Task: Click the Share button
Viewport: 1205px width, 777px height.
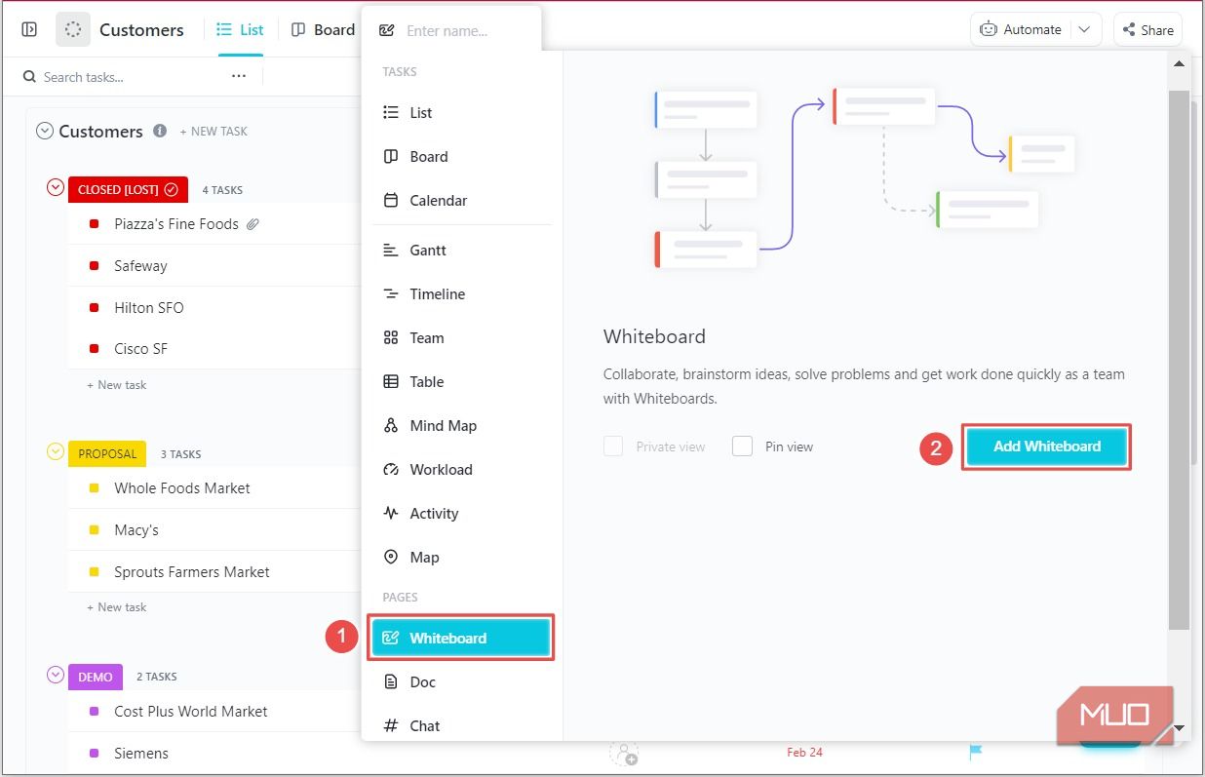Action: tap(1147, 29)
